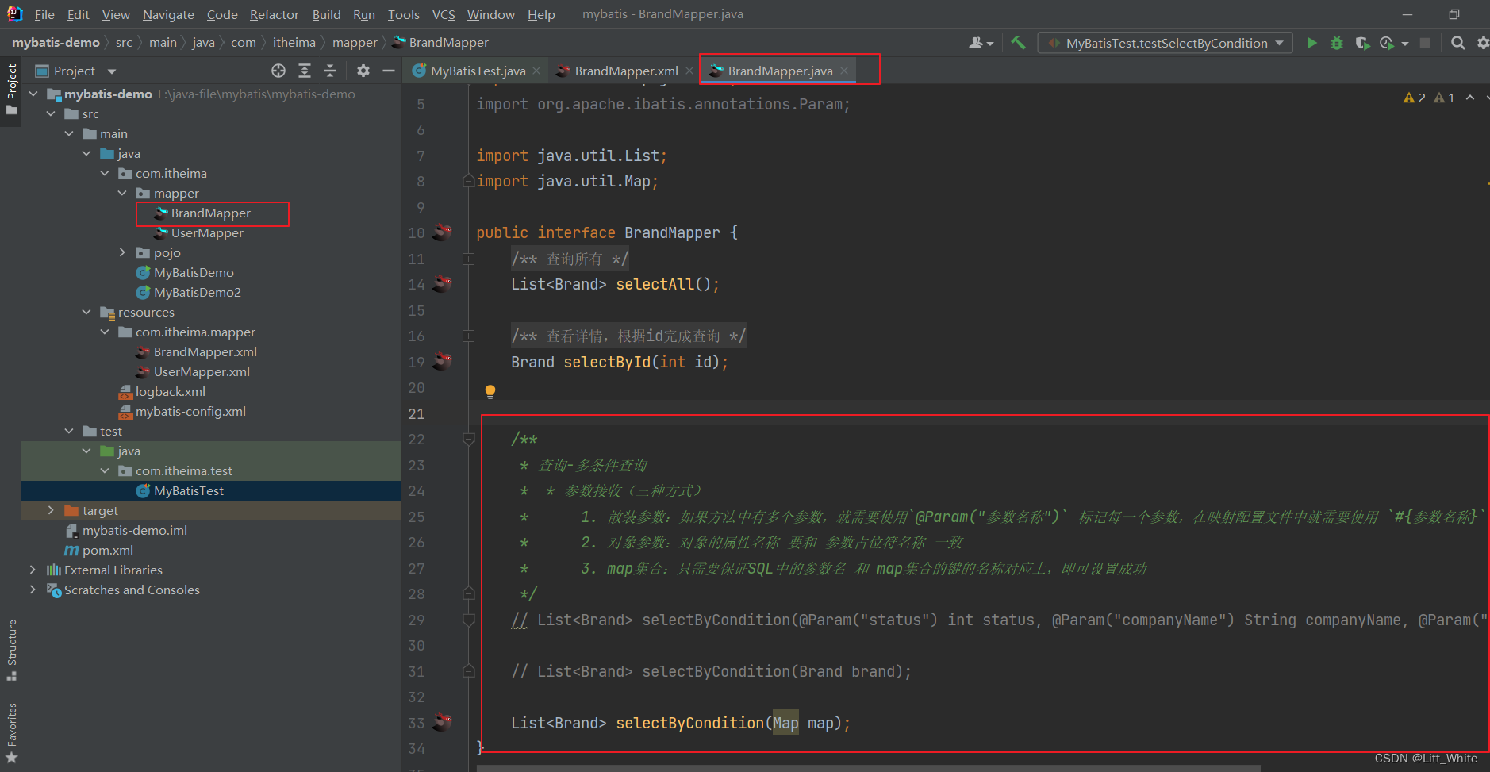
Task: Open the run configuration dropdown
Action: 1165,43
